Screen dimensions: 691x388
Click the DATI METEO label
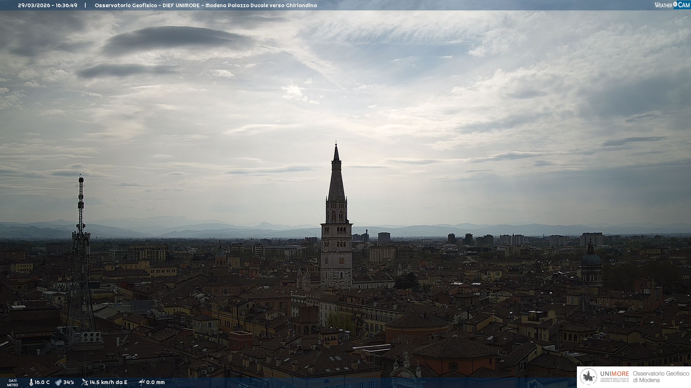(13, 383)
